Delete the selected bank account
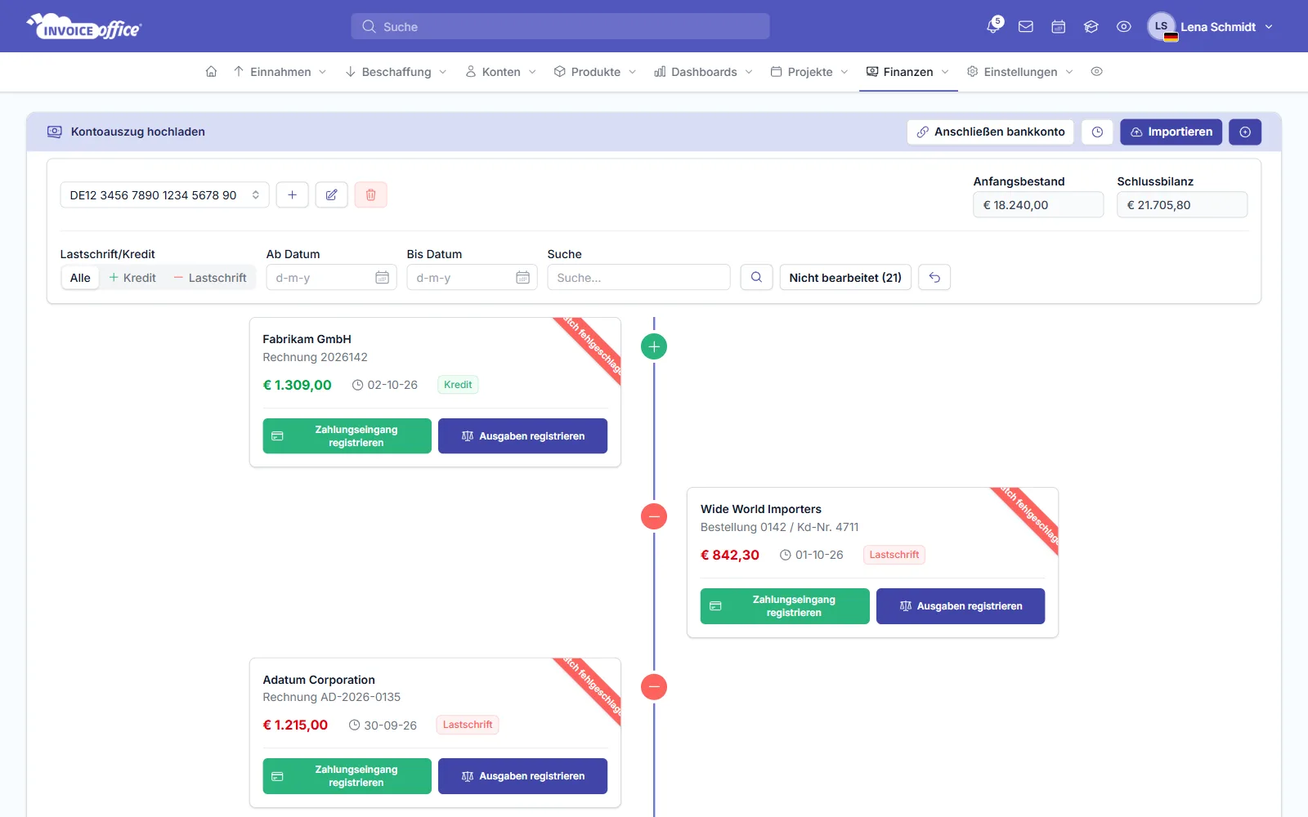The height and width of the screenshot is (817, 1308). [370, 194]
